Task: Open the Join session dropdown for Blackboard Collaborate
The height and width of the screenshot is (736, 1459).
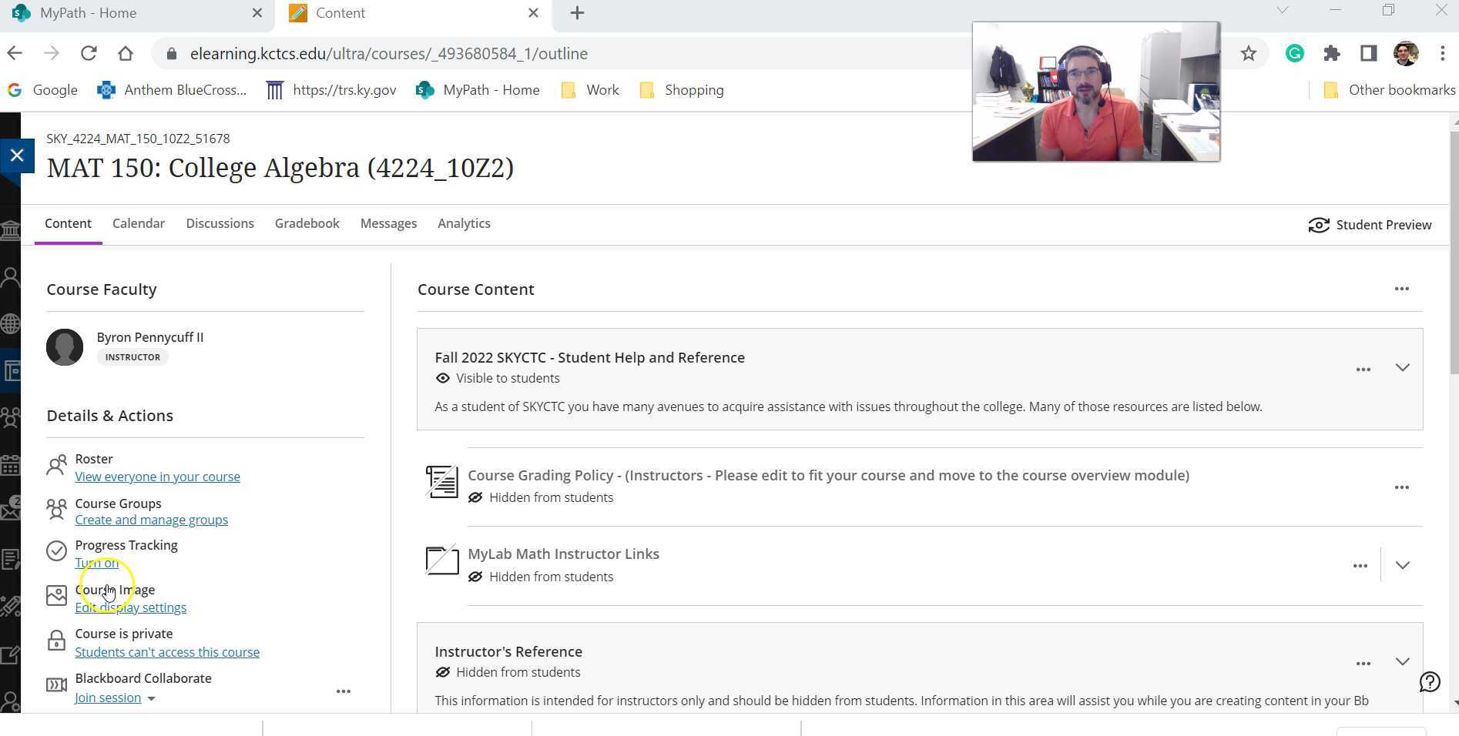Action: pos(151,698)
